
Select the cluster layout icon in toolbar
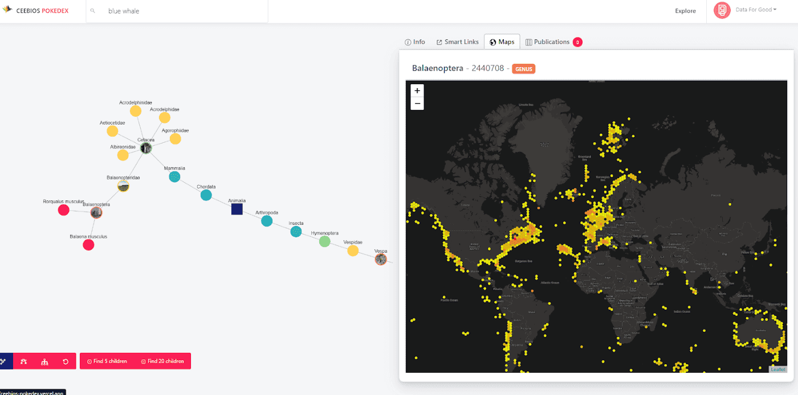[x=24, y=361]
